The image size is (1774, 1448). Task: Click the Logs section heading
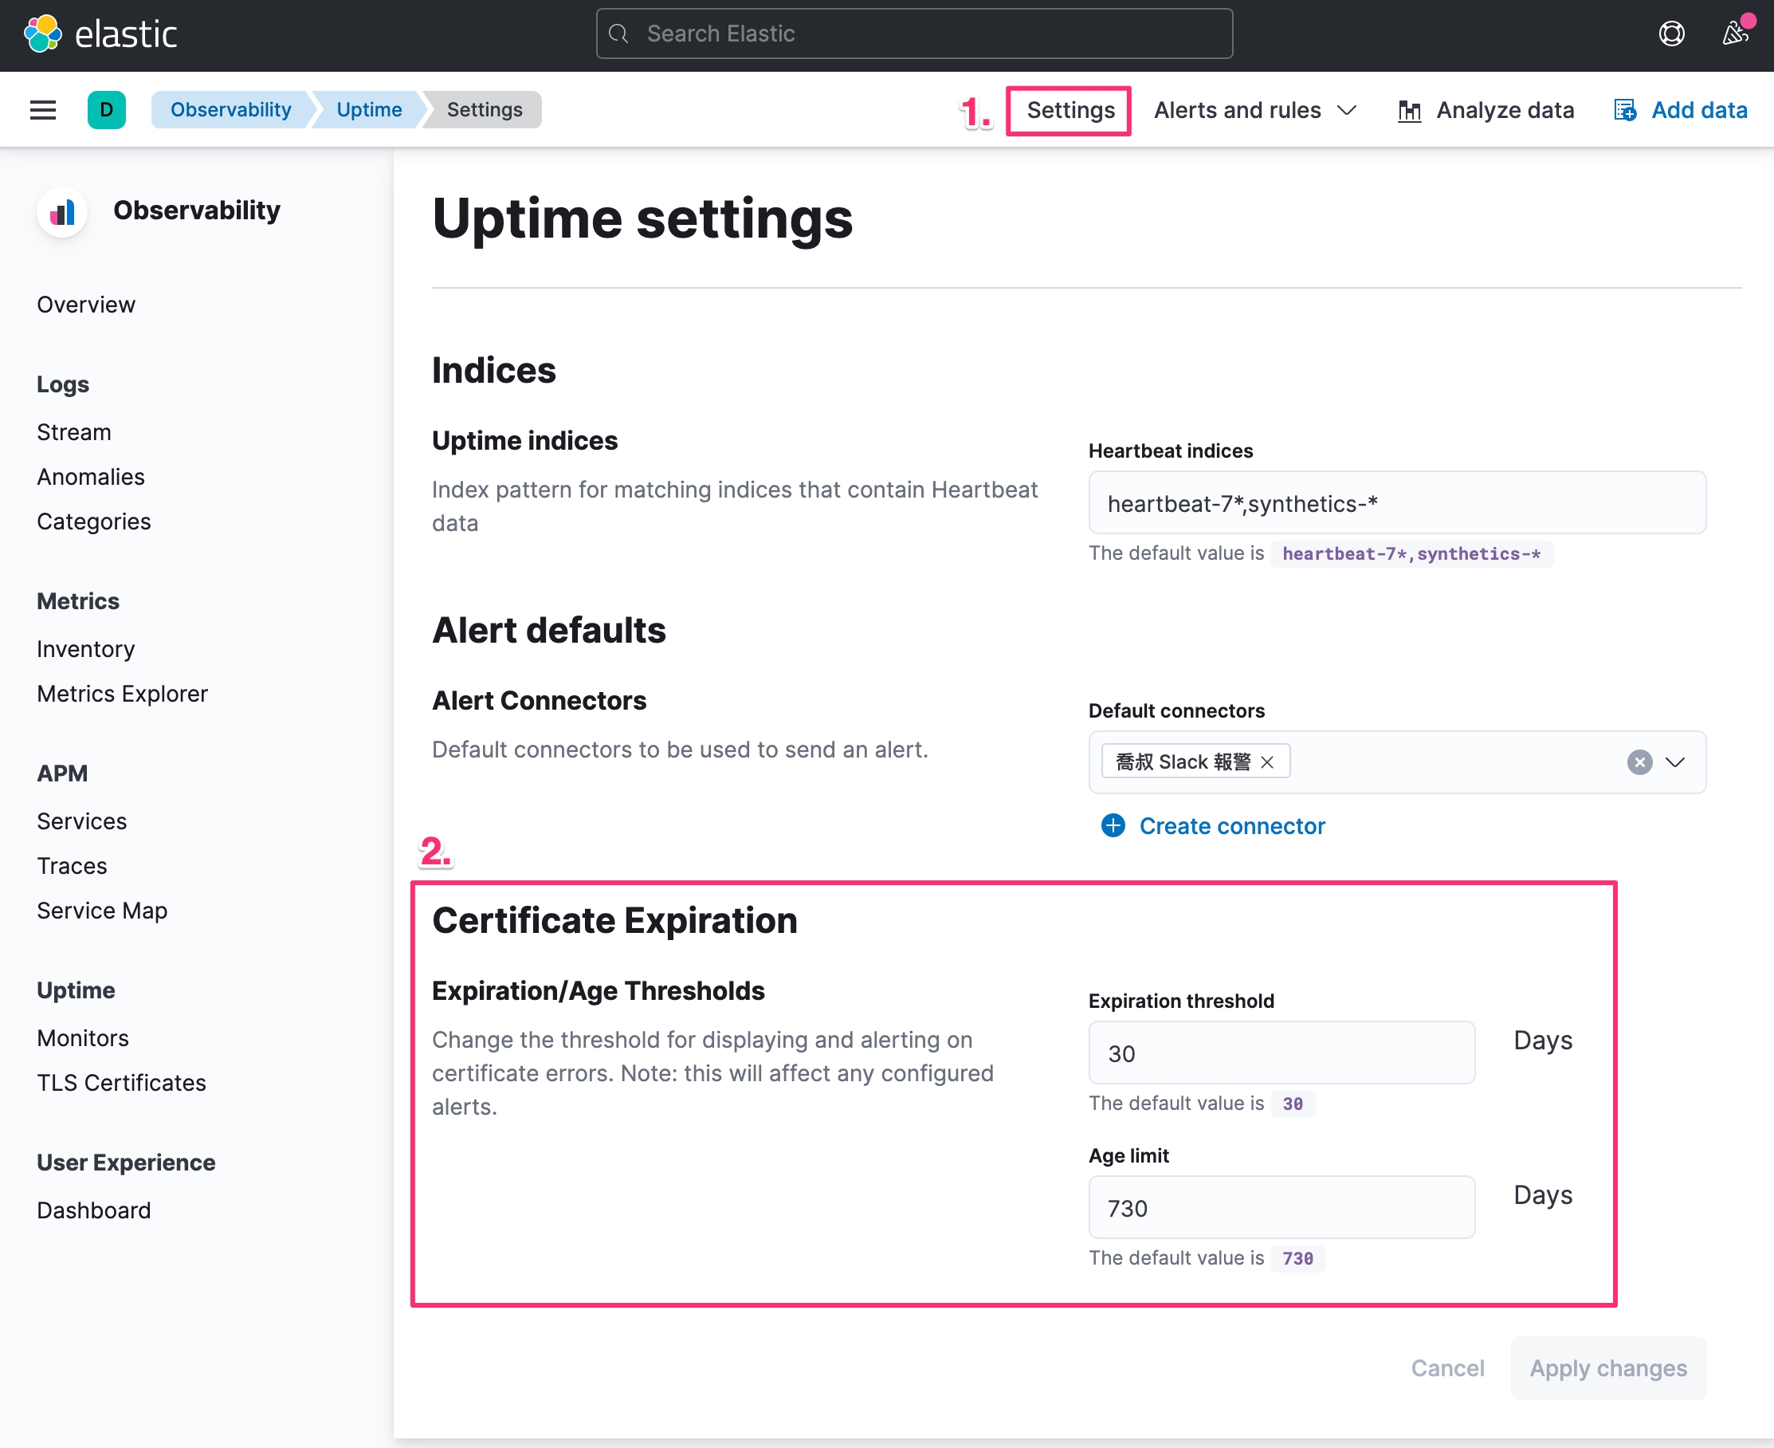(62, 384)
